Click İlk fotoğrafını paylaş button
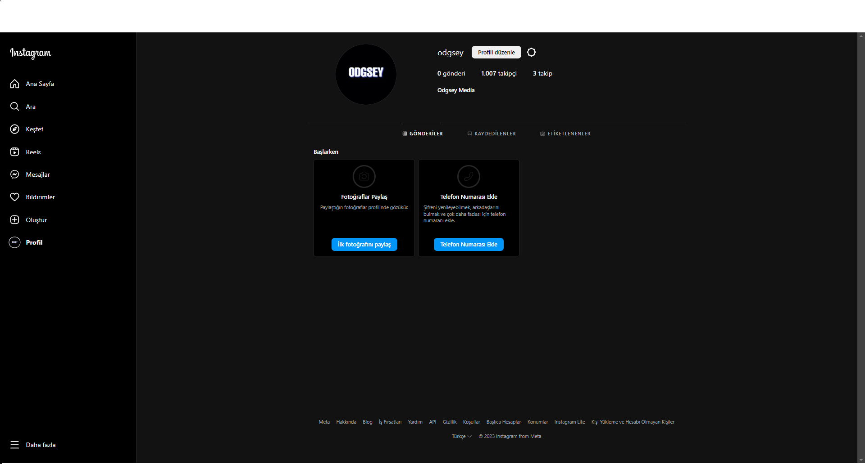 click(364, 244)
